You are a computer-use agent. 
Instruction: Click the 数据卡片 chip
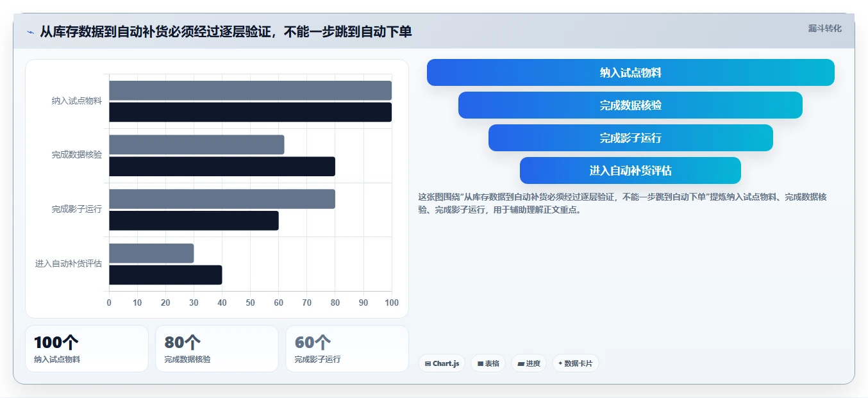[x=575, y=363]
